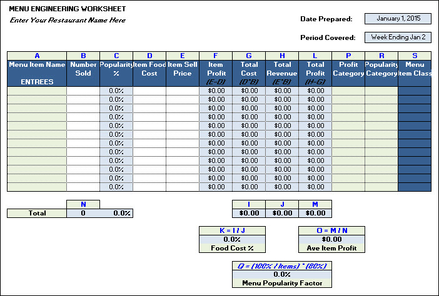Click the Ave Item Profit label
Image resolution: width=439 pixels, height=296 pixels.
click(332, 248)
